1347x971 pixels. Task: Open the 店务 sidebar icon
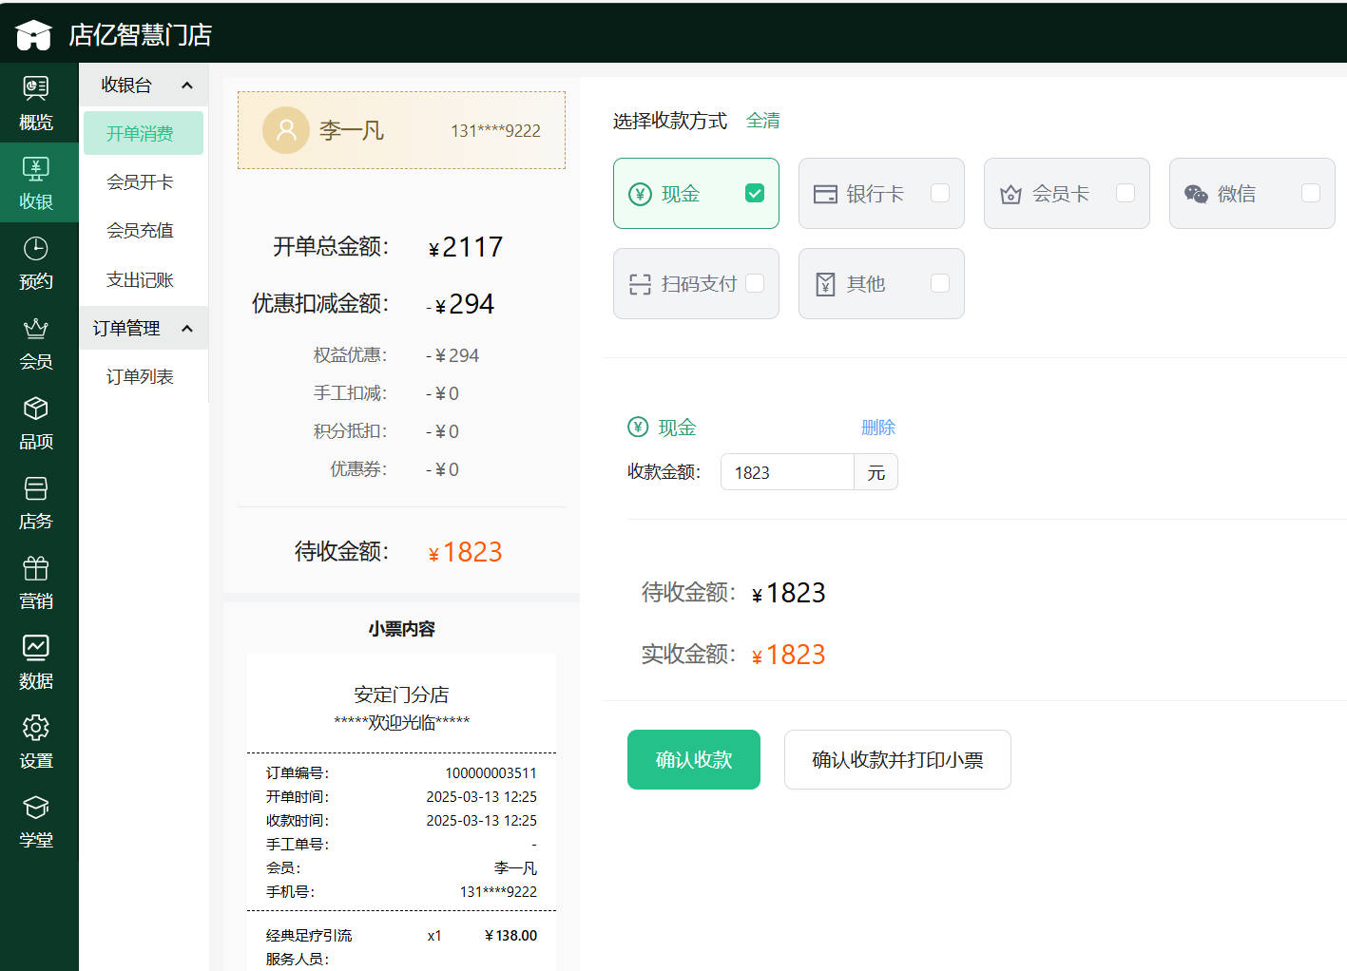coord(36,488)
